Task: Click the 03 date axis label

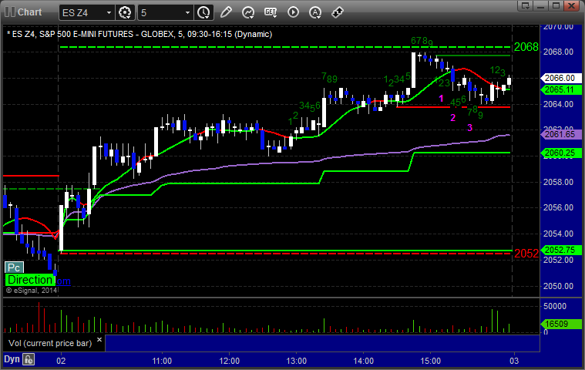Action: pos(514,361)
